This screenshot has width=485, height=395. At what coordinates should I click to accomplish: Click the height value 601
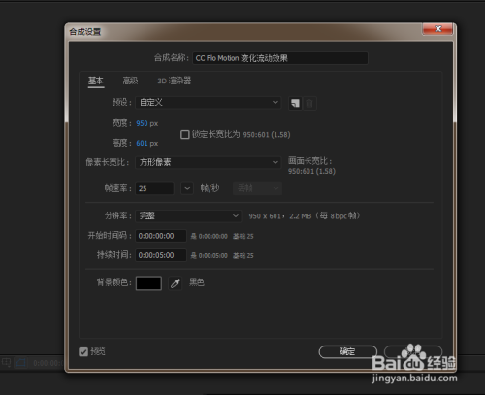pyautogui.click(x=142, y=143)
